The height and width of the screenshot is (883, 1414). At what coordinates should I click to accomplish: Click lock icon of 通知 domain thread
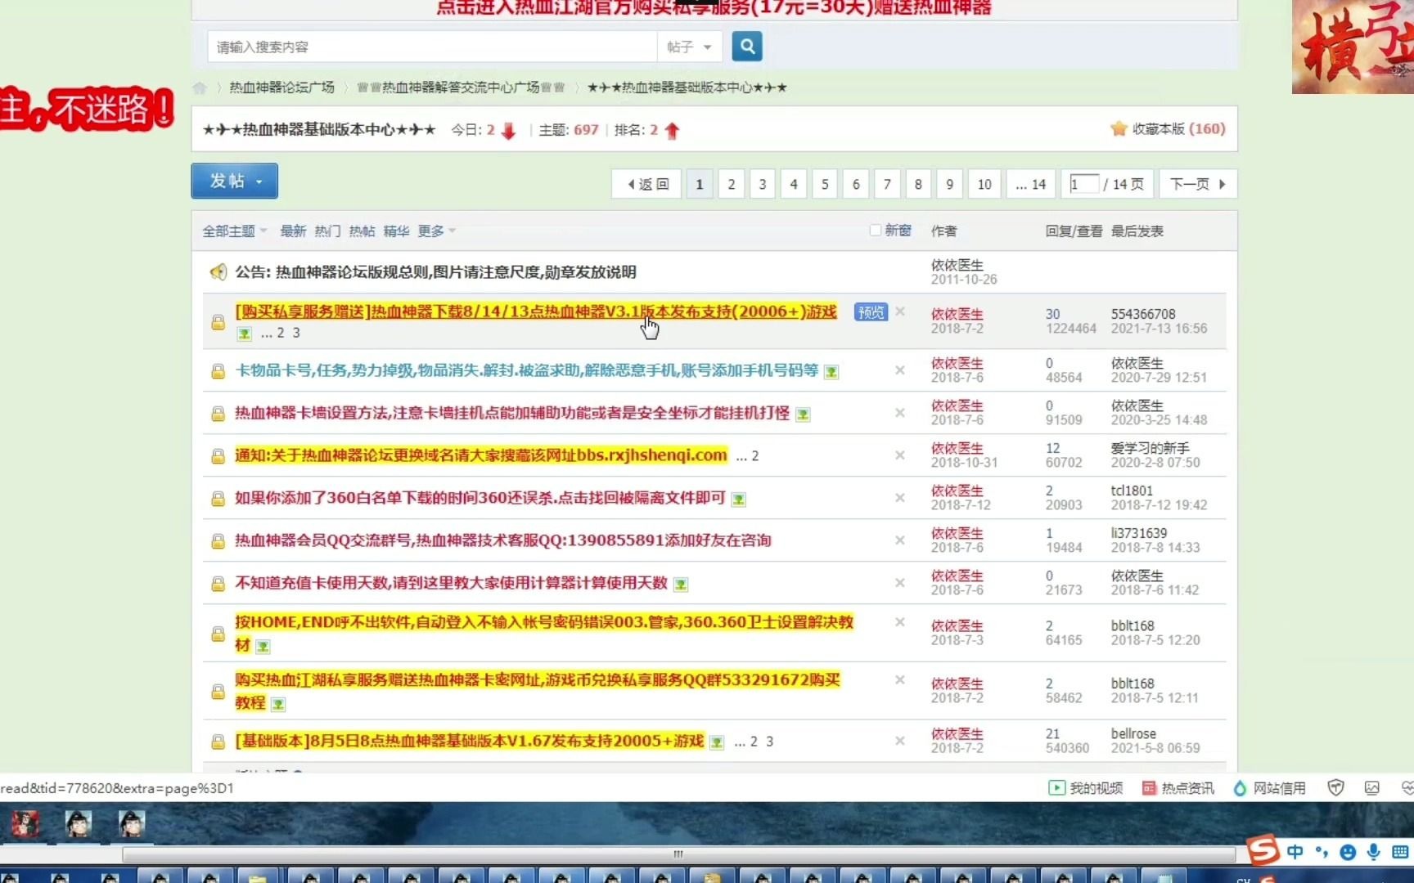pyautogui.click(x=218, y=456)
